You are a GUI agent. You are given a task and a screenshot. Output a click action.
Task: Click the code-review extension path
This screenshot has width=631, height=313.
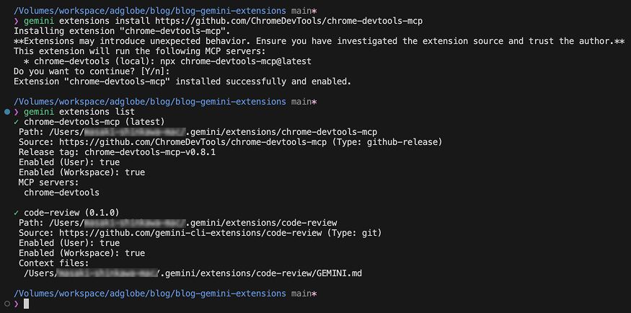click(193, 222)
